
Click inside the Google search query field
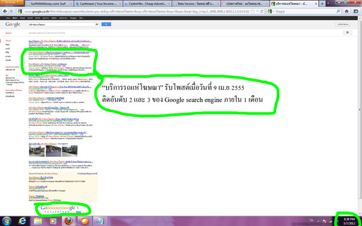[61, 24]
